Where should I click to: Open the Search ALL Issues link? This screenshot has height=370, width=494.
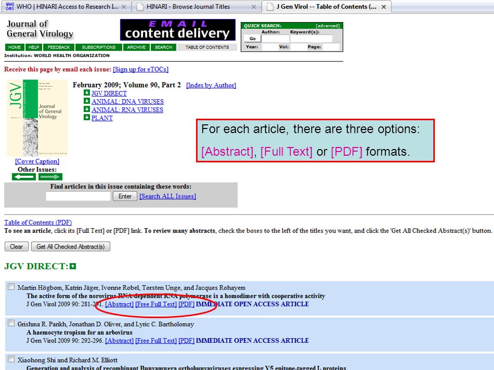(168, 196)
